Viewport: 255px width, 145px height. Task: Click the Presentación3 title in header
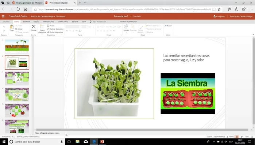[x=121, y=16]
